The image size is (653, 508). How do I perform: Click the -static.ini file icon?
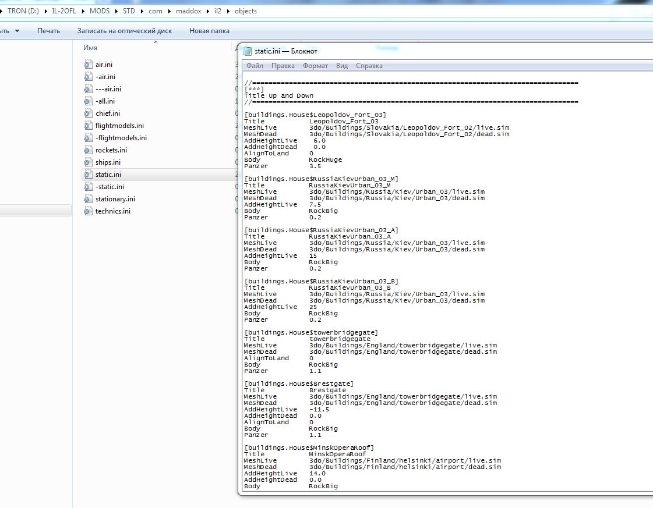point(88,187)
